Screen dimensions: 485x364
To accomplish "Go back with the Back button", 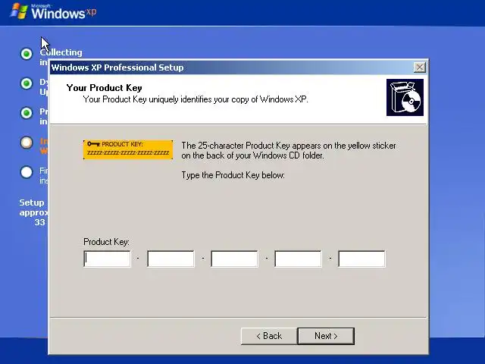I will coord(269,336).
